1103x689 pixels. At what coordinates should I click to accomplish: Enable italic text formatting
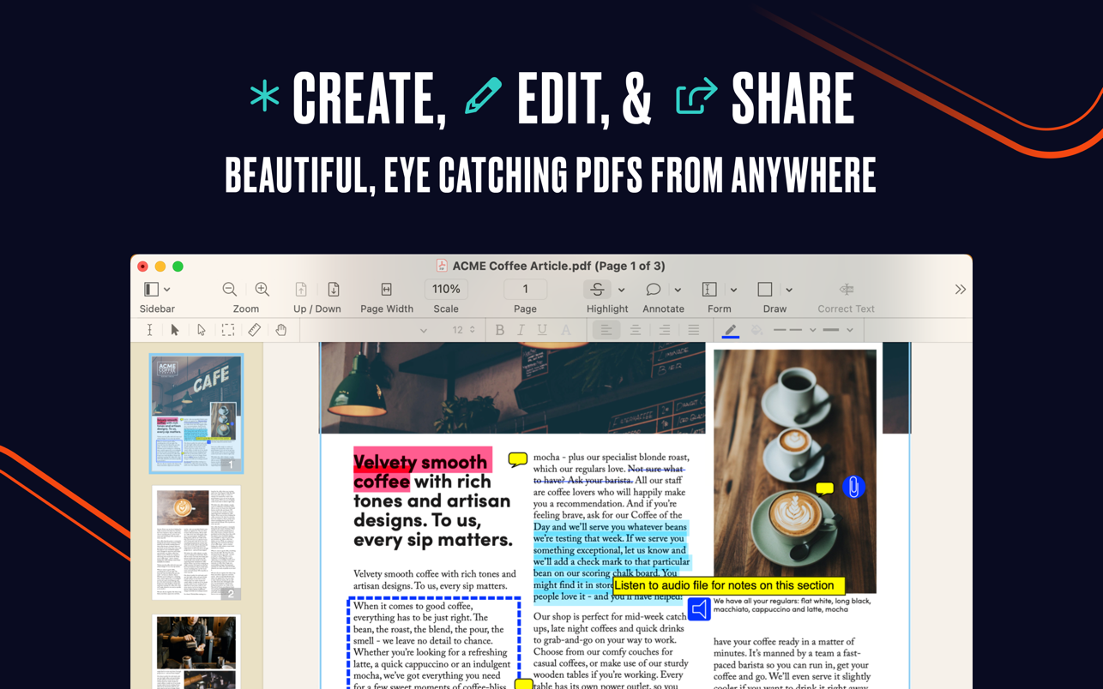521,329
